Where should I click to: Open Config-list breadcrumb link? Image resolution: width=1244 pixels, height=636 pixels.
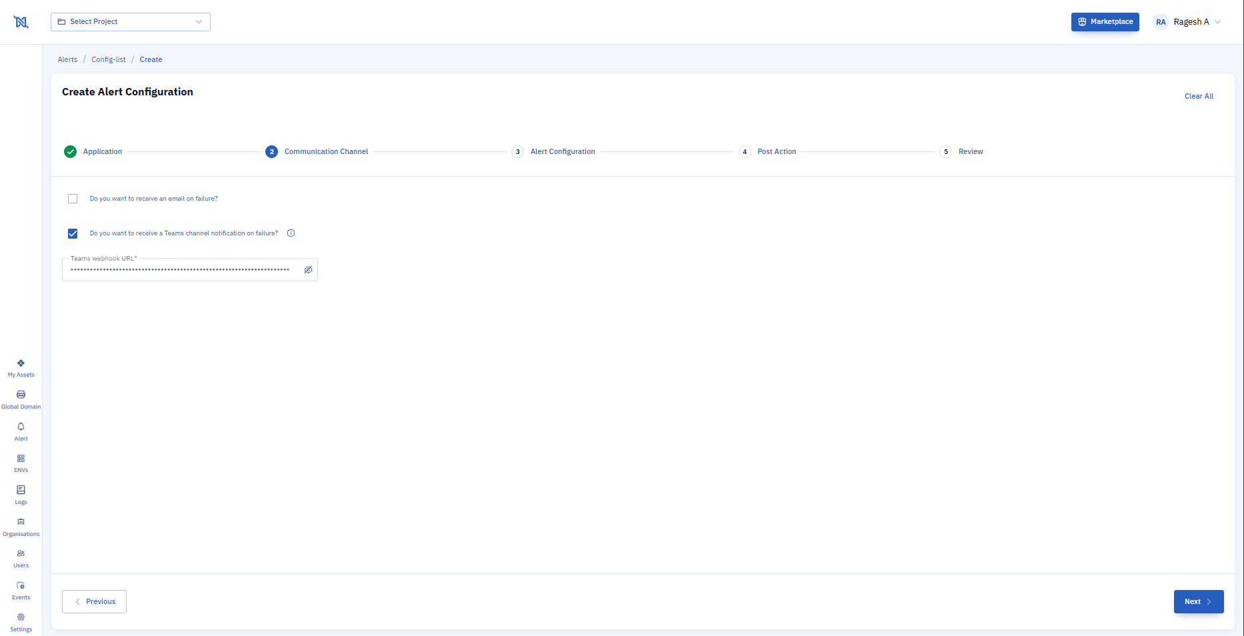click(x=109, y=59)
